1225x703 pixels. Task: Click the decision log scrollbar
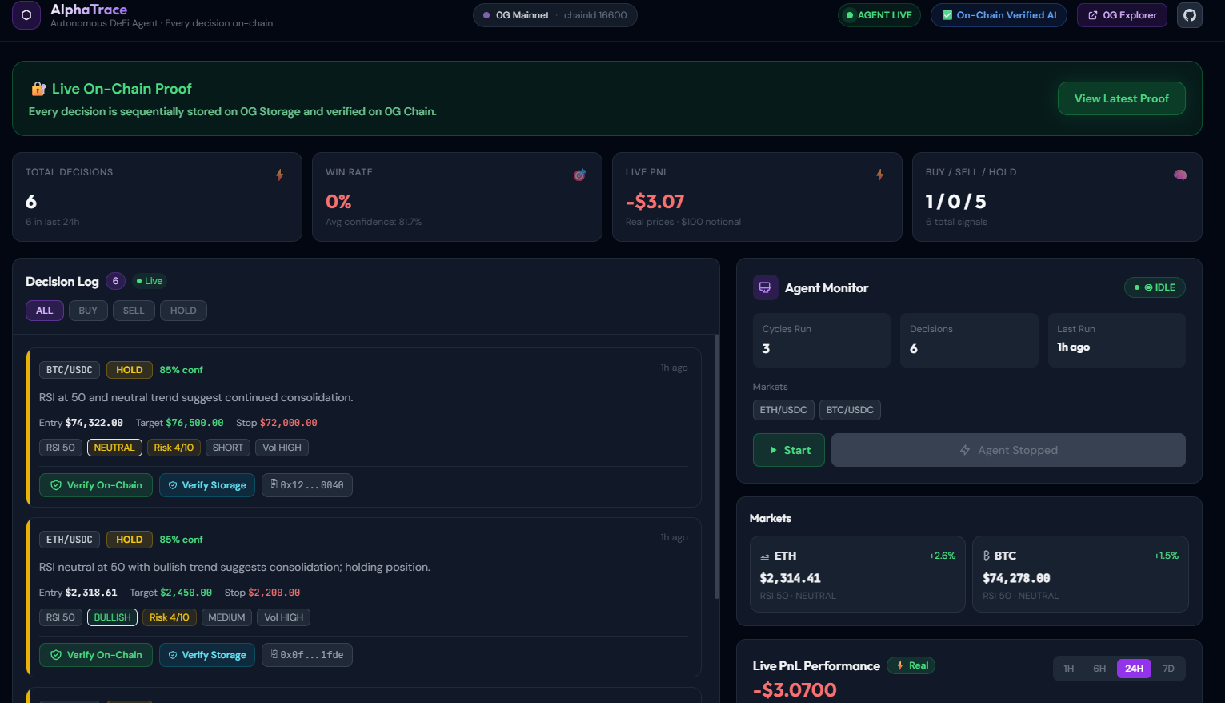click(716, 467)
